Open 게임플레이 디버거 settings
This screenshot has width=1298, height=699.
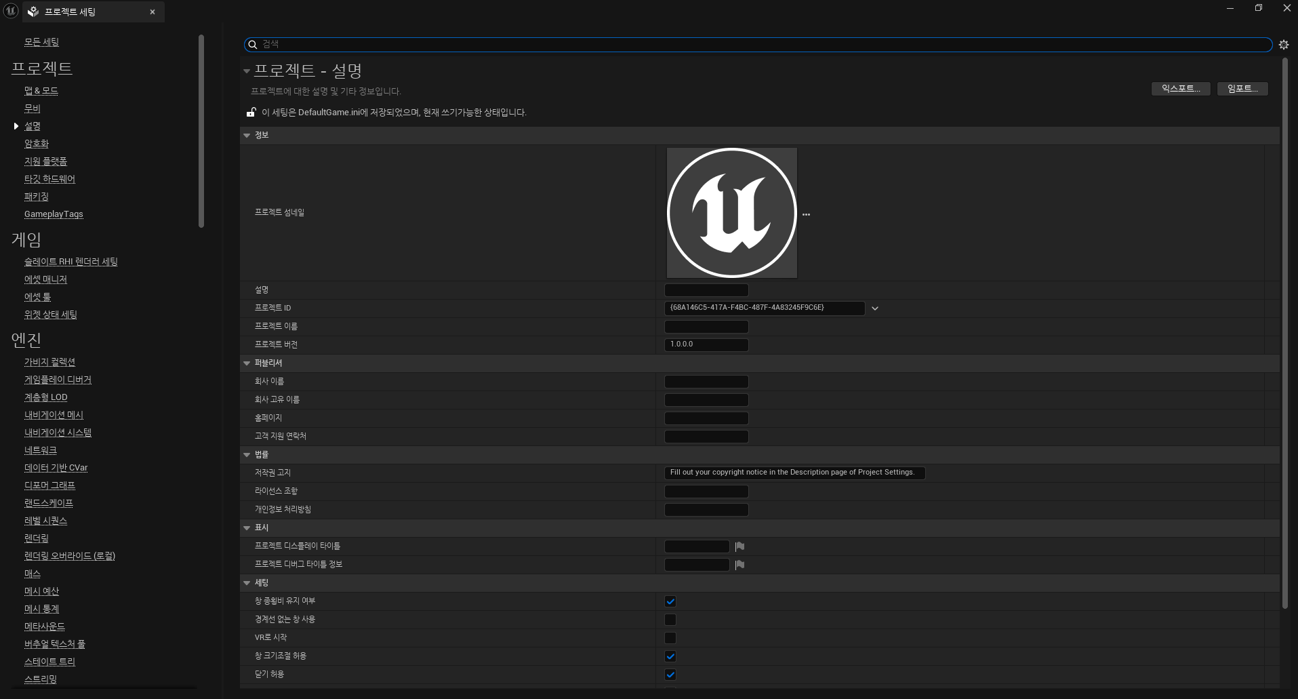(x=58, y=380)
